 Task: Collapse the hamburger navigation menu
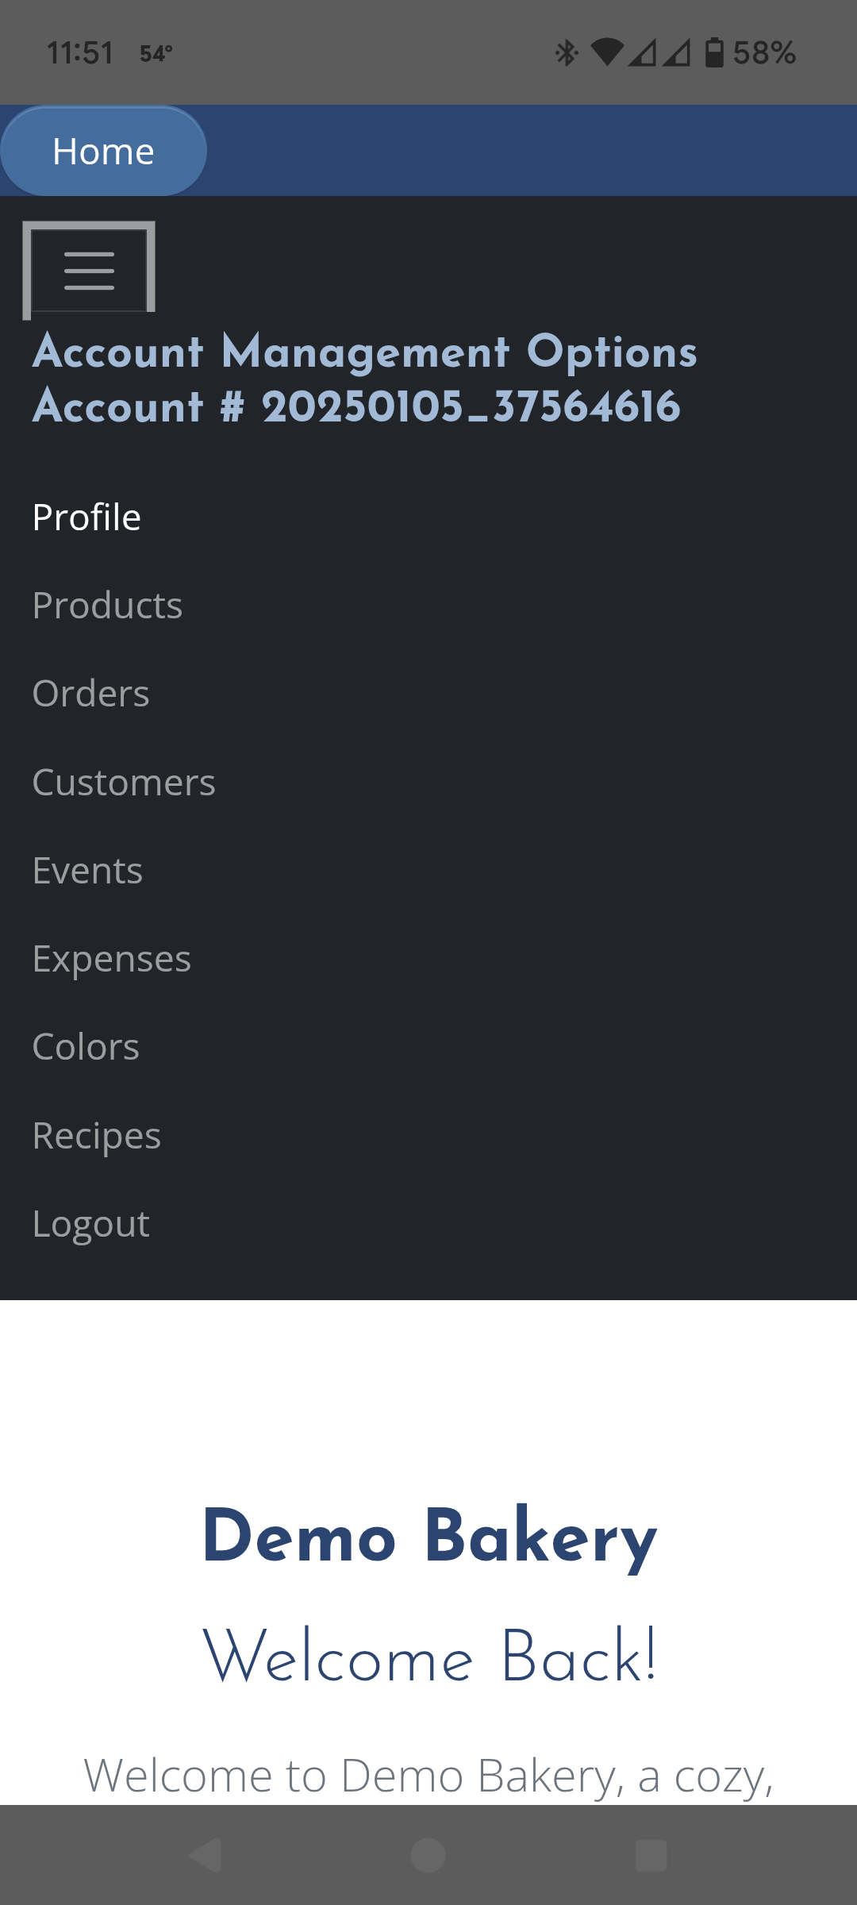89,270
